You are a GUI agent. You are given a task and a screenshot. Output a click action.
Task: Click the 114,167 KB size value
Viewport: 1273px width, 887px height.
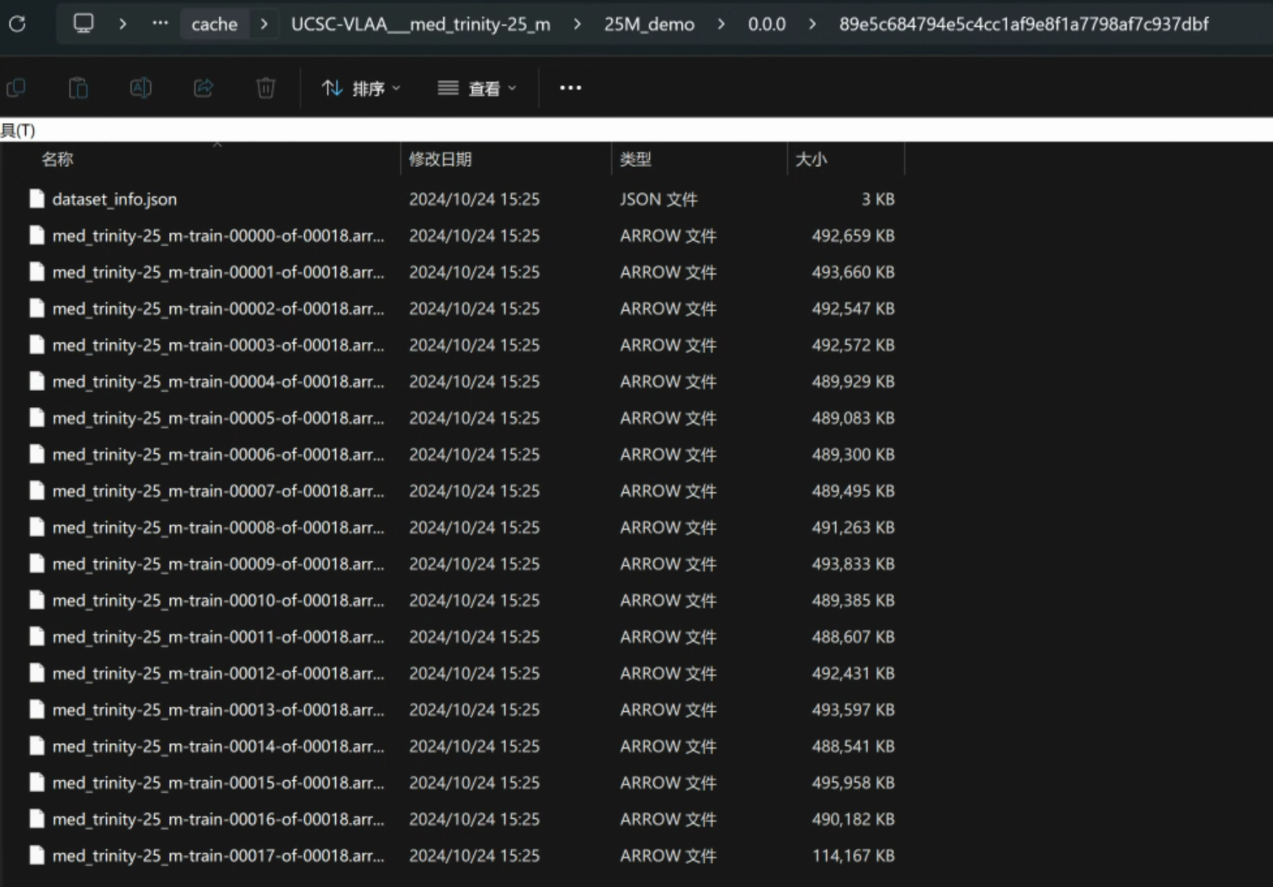[853, 856]
